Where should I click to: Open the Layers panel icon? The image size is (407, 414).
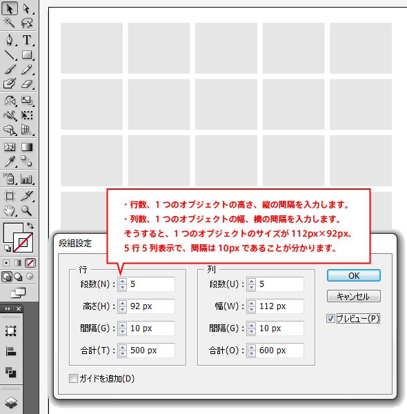(x=11, y=403)
